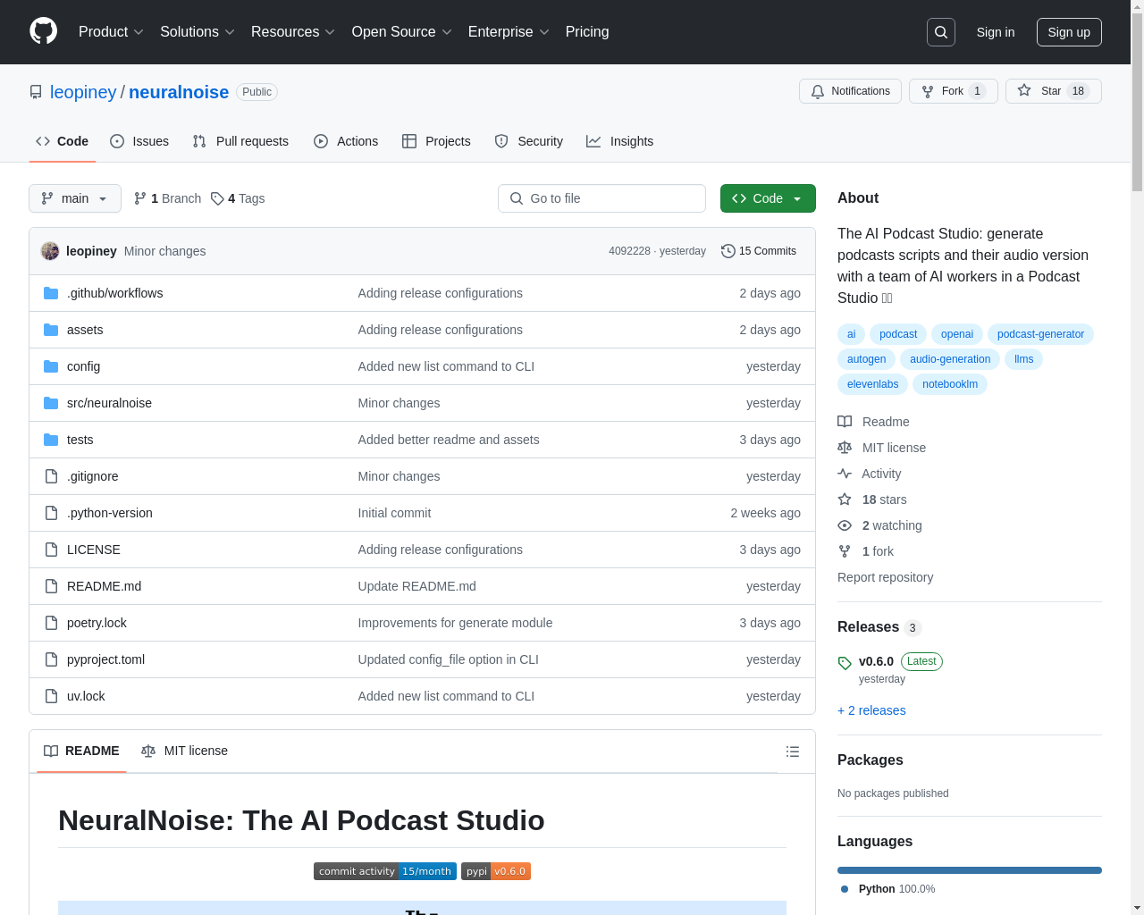
Task: Click the eye icon beside 2 watching
Action: click(845, 525)
